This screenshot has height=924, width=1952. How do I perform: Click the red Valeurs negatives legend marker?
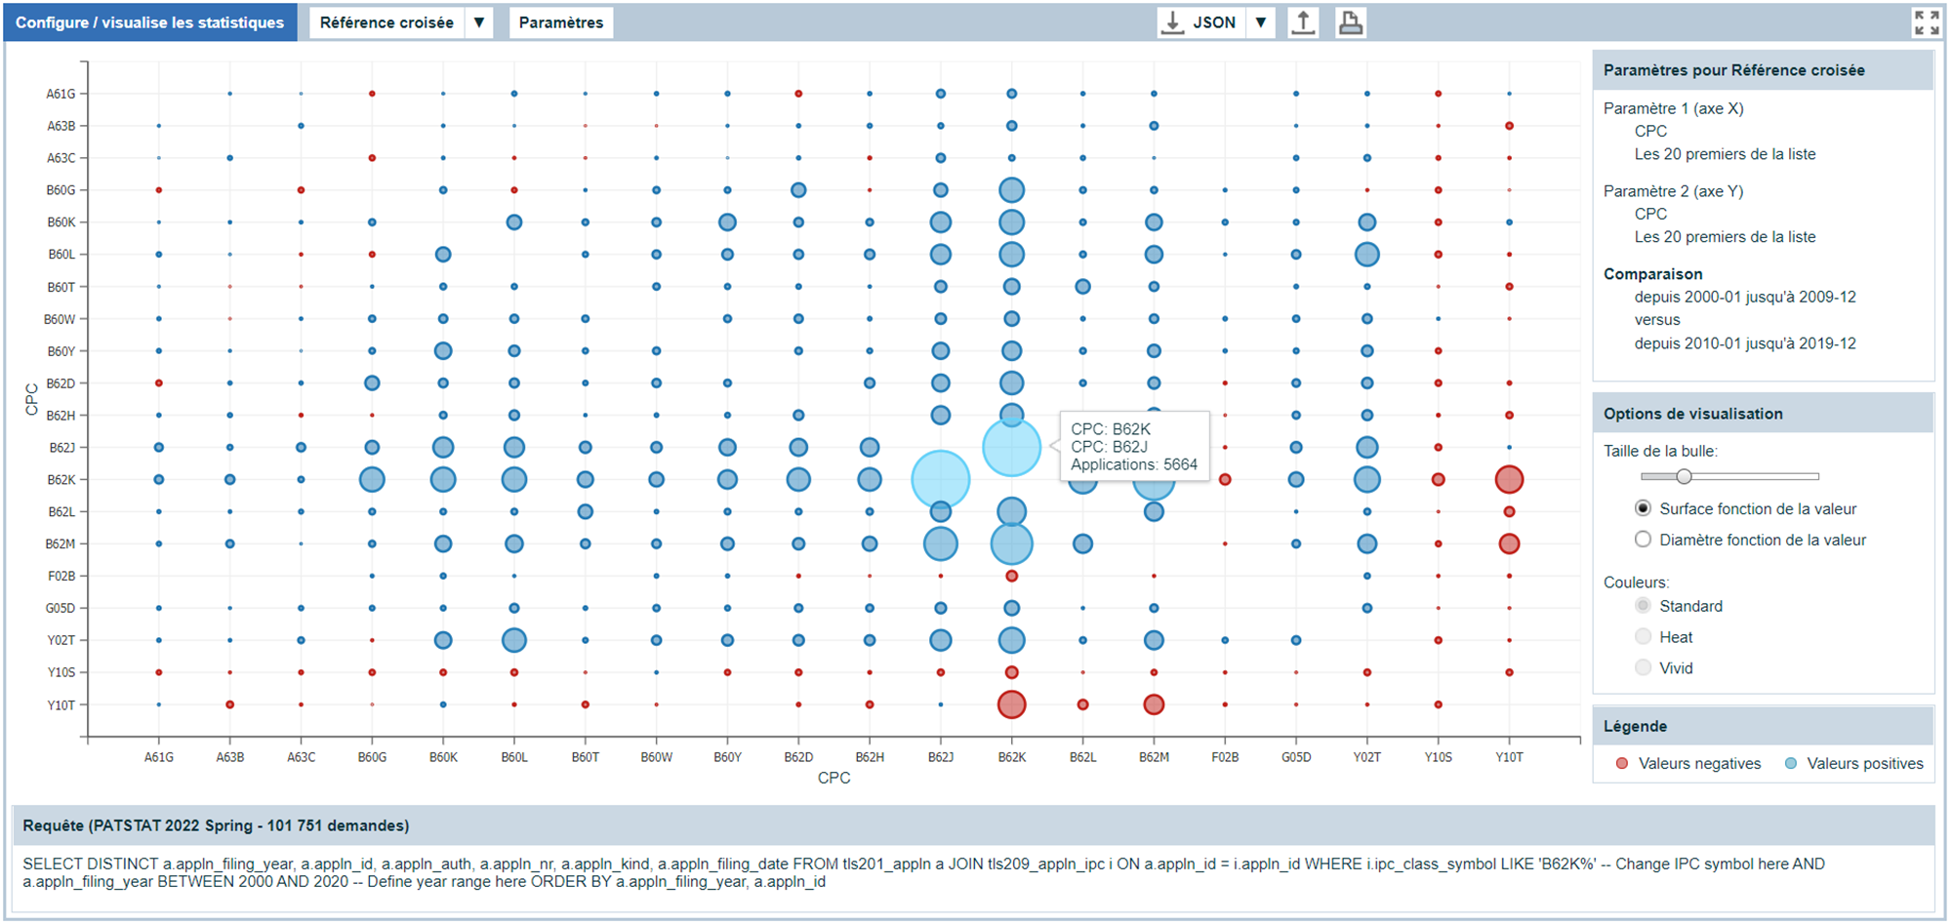coord(1622,764)
